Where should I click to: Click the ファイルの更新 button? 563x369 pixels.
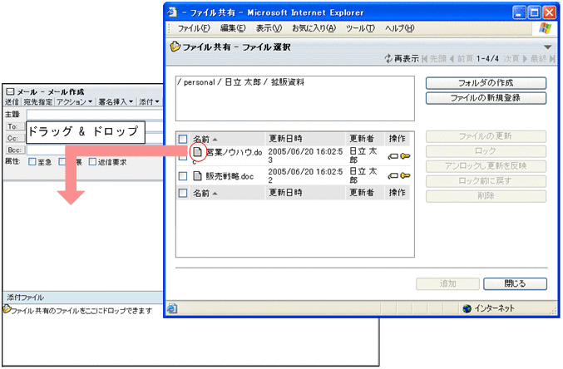[486, 136]
